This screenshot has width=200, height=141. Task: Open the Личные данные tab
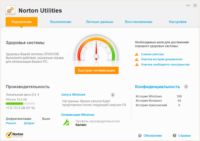100,22
